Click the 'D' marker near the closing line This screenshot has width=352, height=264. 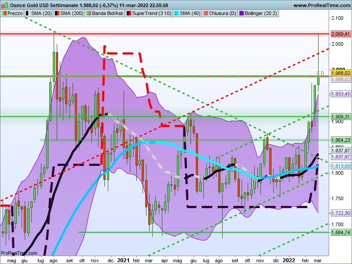tap(323, 73)
